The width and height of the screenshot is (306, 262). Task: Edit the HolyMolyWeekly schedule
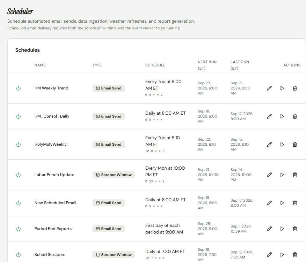pos(269,144)
